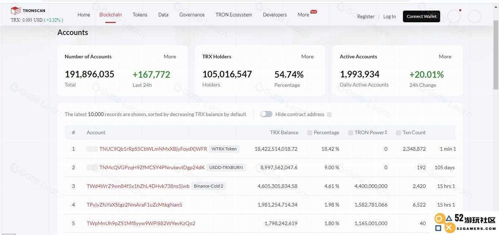The height and width of the screenshot is (235, 499).
Task: Click the +167,772 last 24h value
Action: pos(151,74)
